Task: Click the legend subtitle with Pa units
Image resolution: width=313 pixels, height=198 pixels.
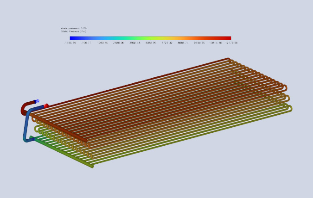Action: click(73, 31)
